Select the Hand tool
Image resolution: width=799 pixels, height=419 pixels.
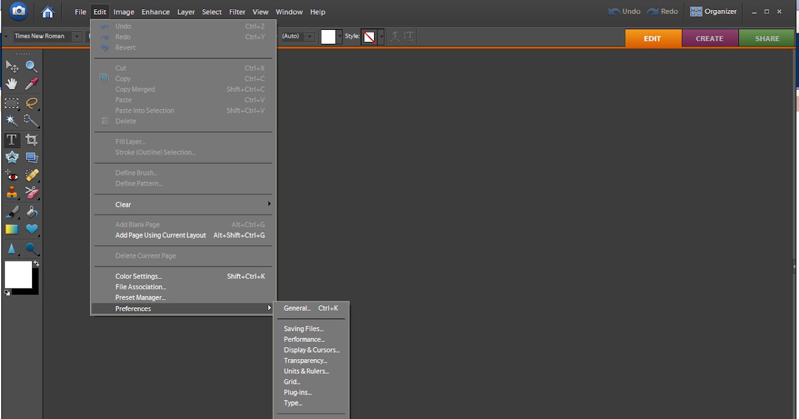12,84
